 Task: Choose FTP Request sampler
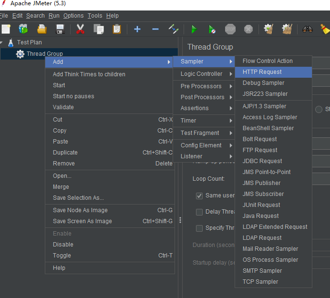click(273, 150)
